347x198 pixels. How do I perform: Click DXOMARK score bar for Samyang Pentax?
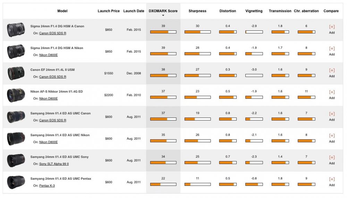(x=163, y=184)
